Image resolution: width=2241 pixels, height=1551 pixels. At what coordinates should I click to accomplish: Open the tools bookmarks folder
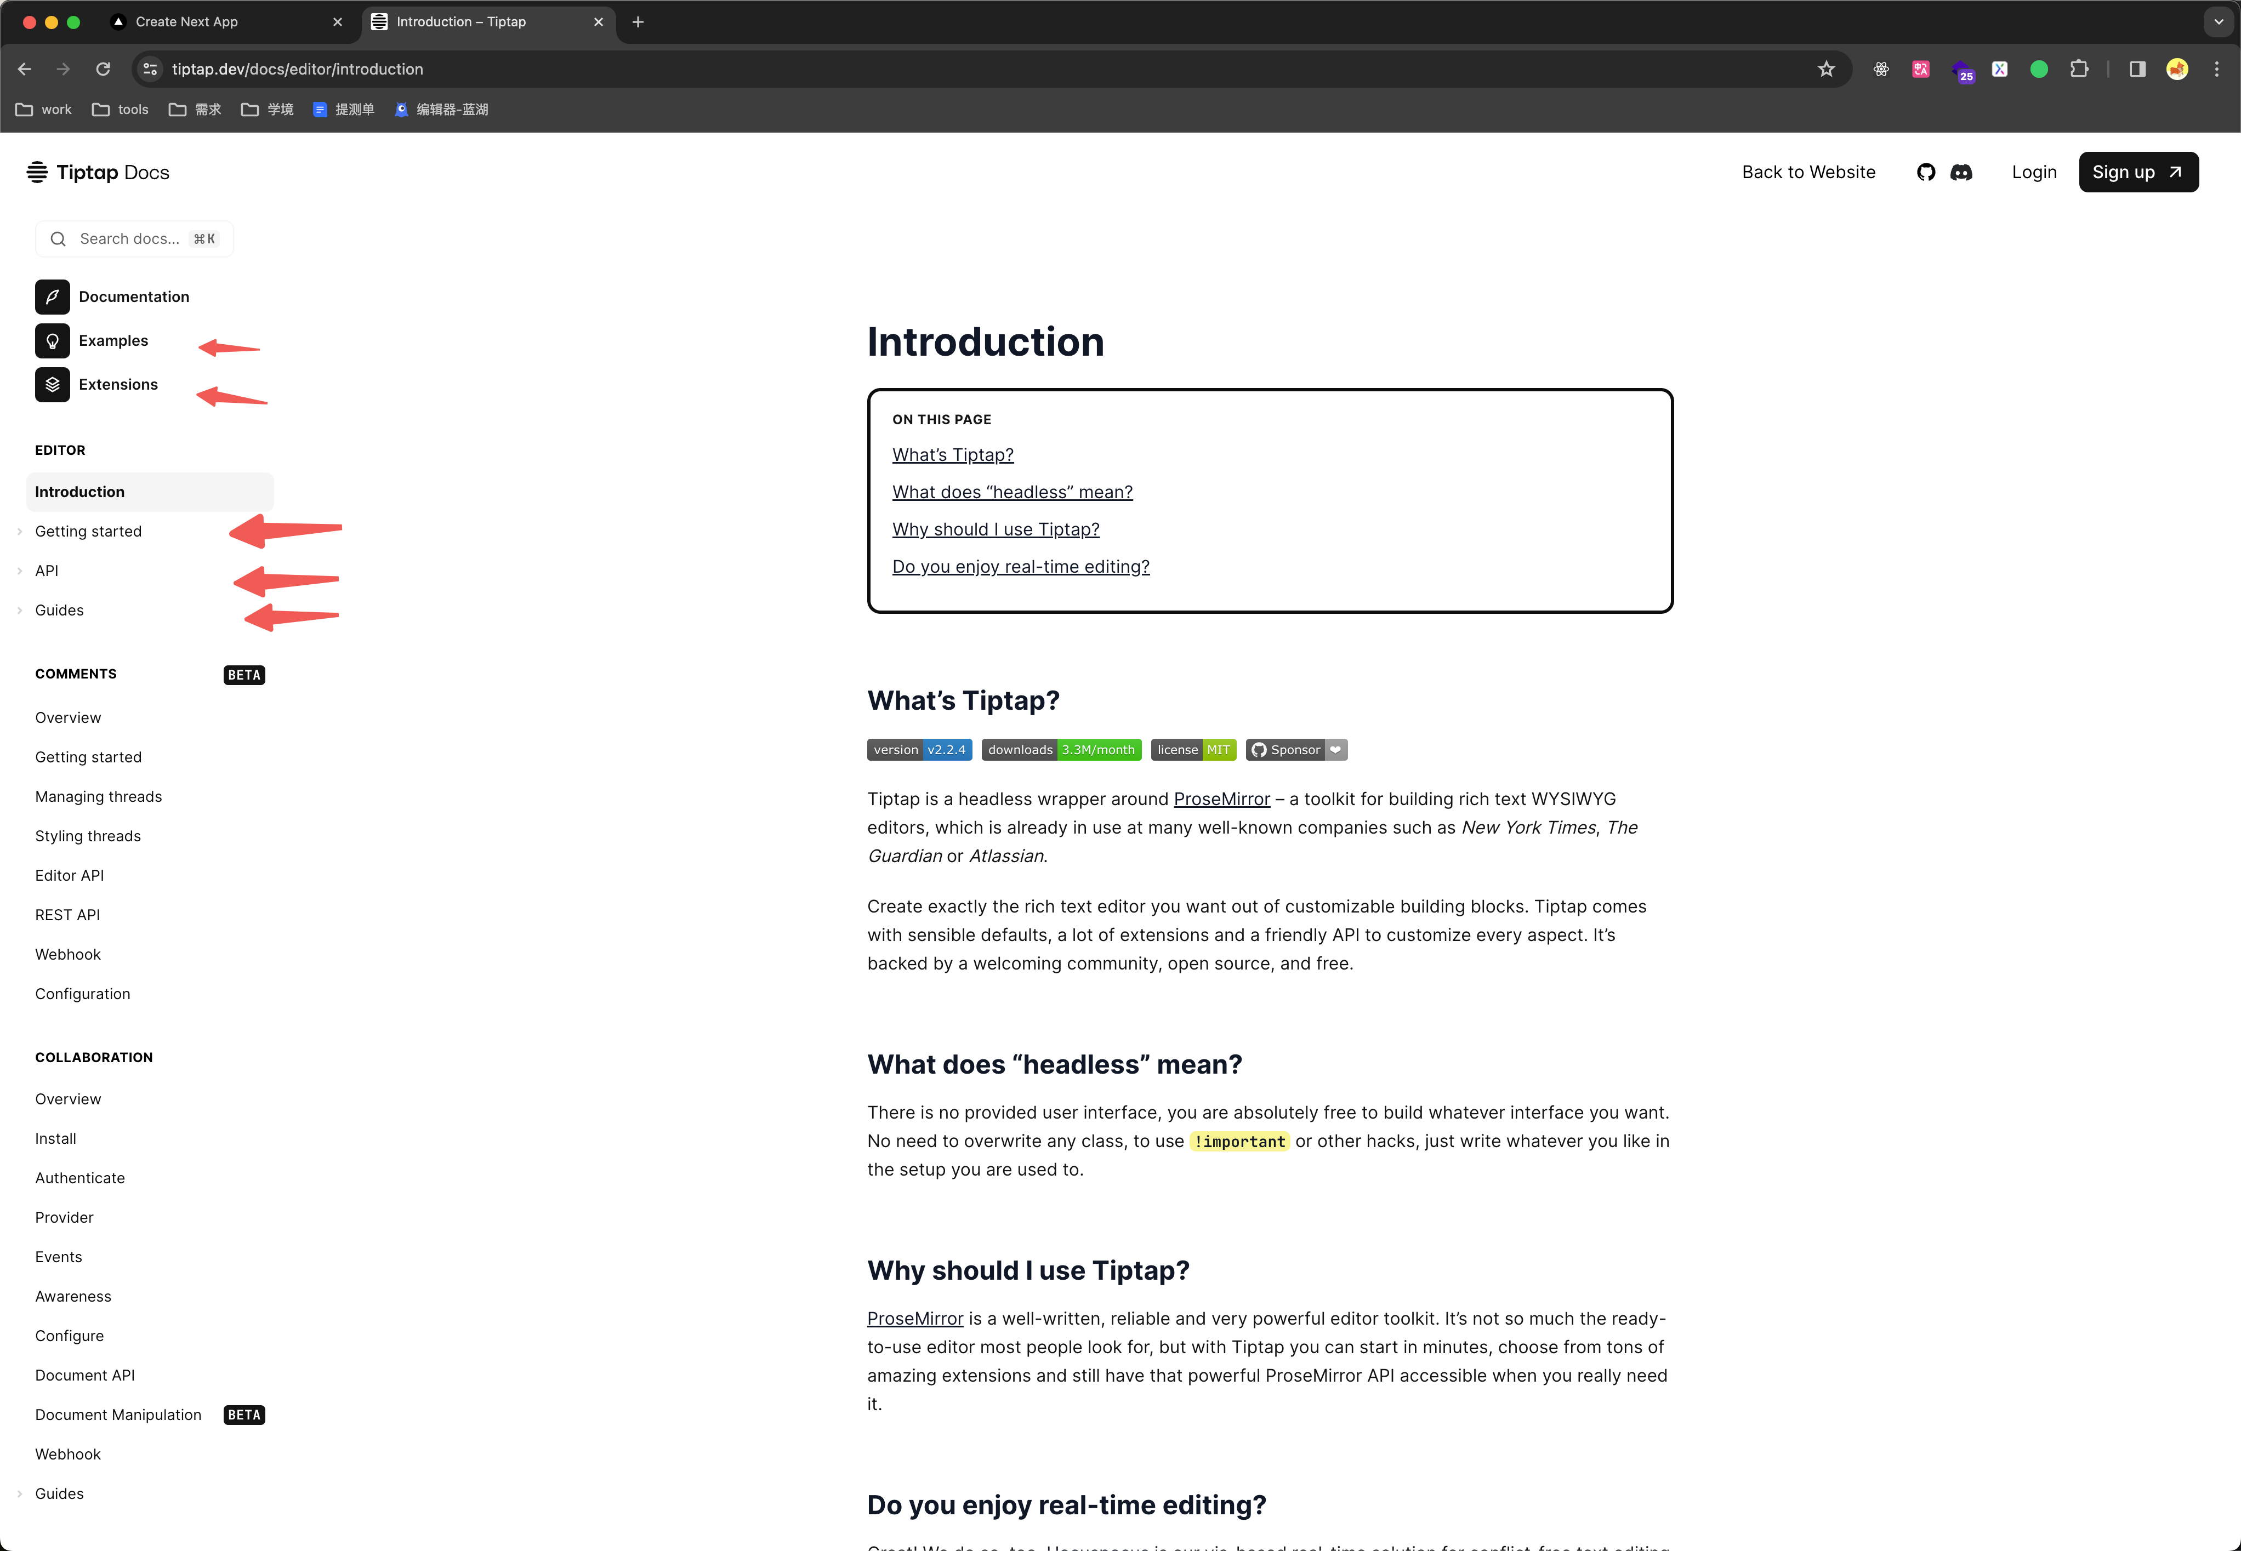coord(121,109)
